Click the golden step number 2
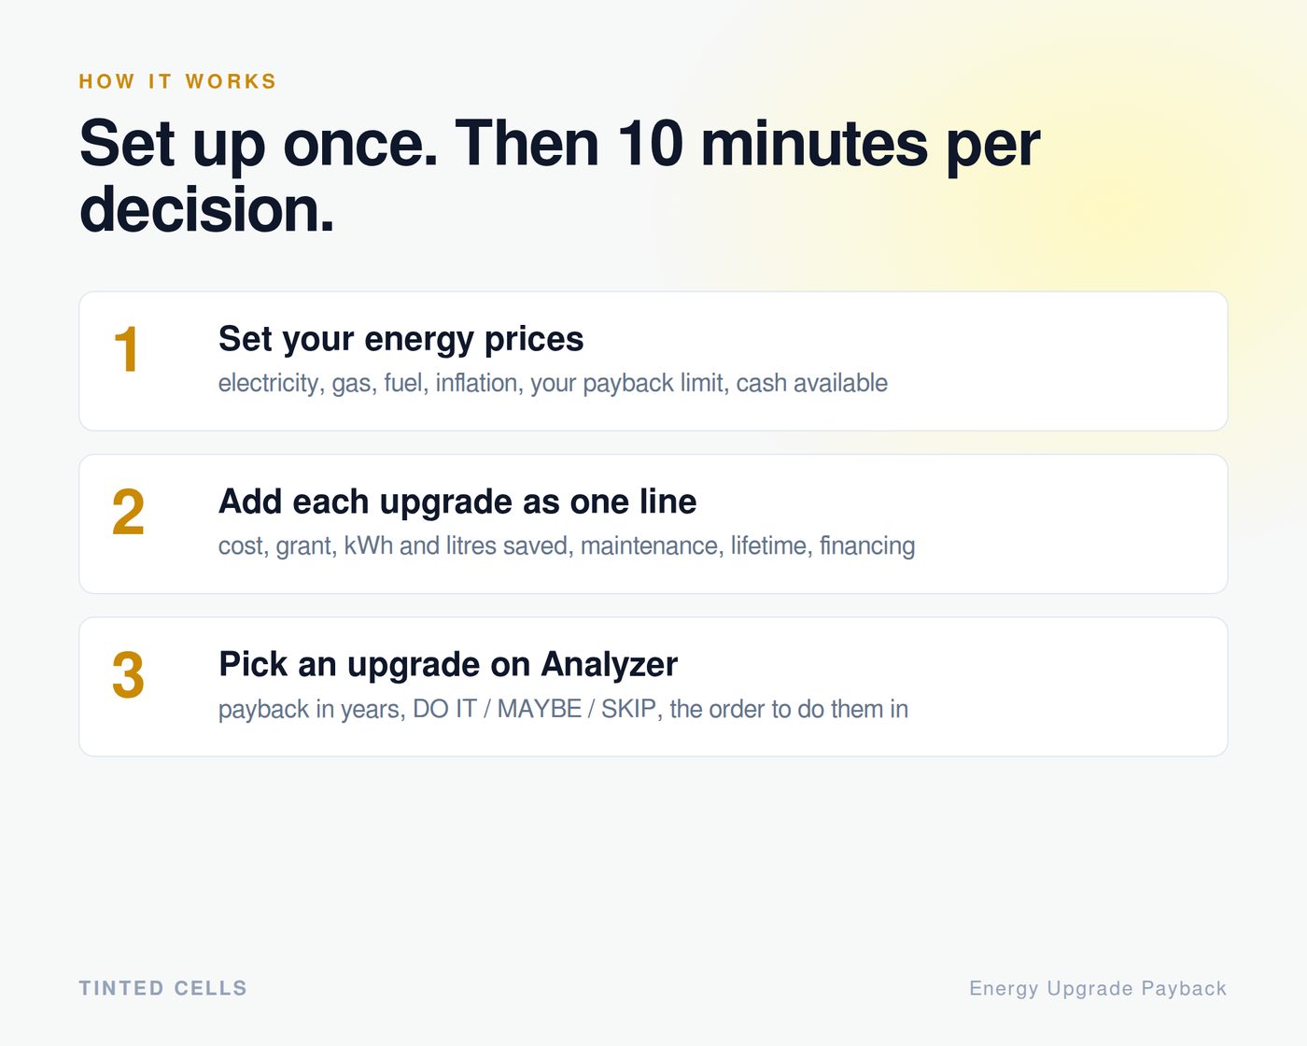 (128, 513)
